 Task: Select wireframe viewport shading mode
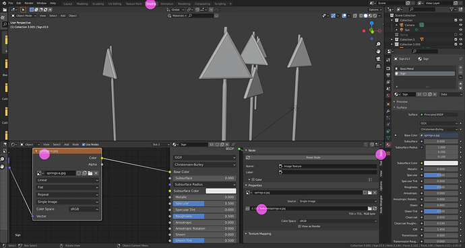click(361, 15)
